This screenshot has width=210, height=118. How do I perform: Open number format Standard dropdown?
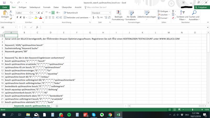pyautogui.click(x=110, y=13)
